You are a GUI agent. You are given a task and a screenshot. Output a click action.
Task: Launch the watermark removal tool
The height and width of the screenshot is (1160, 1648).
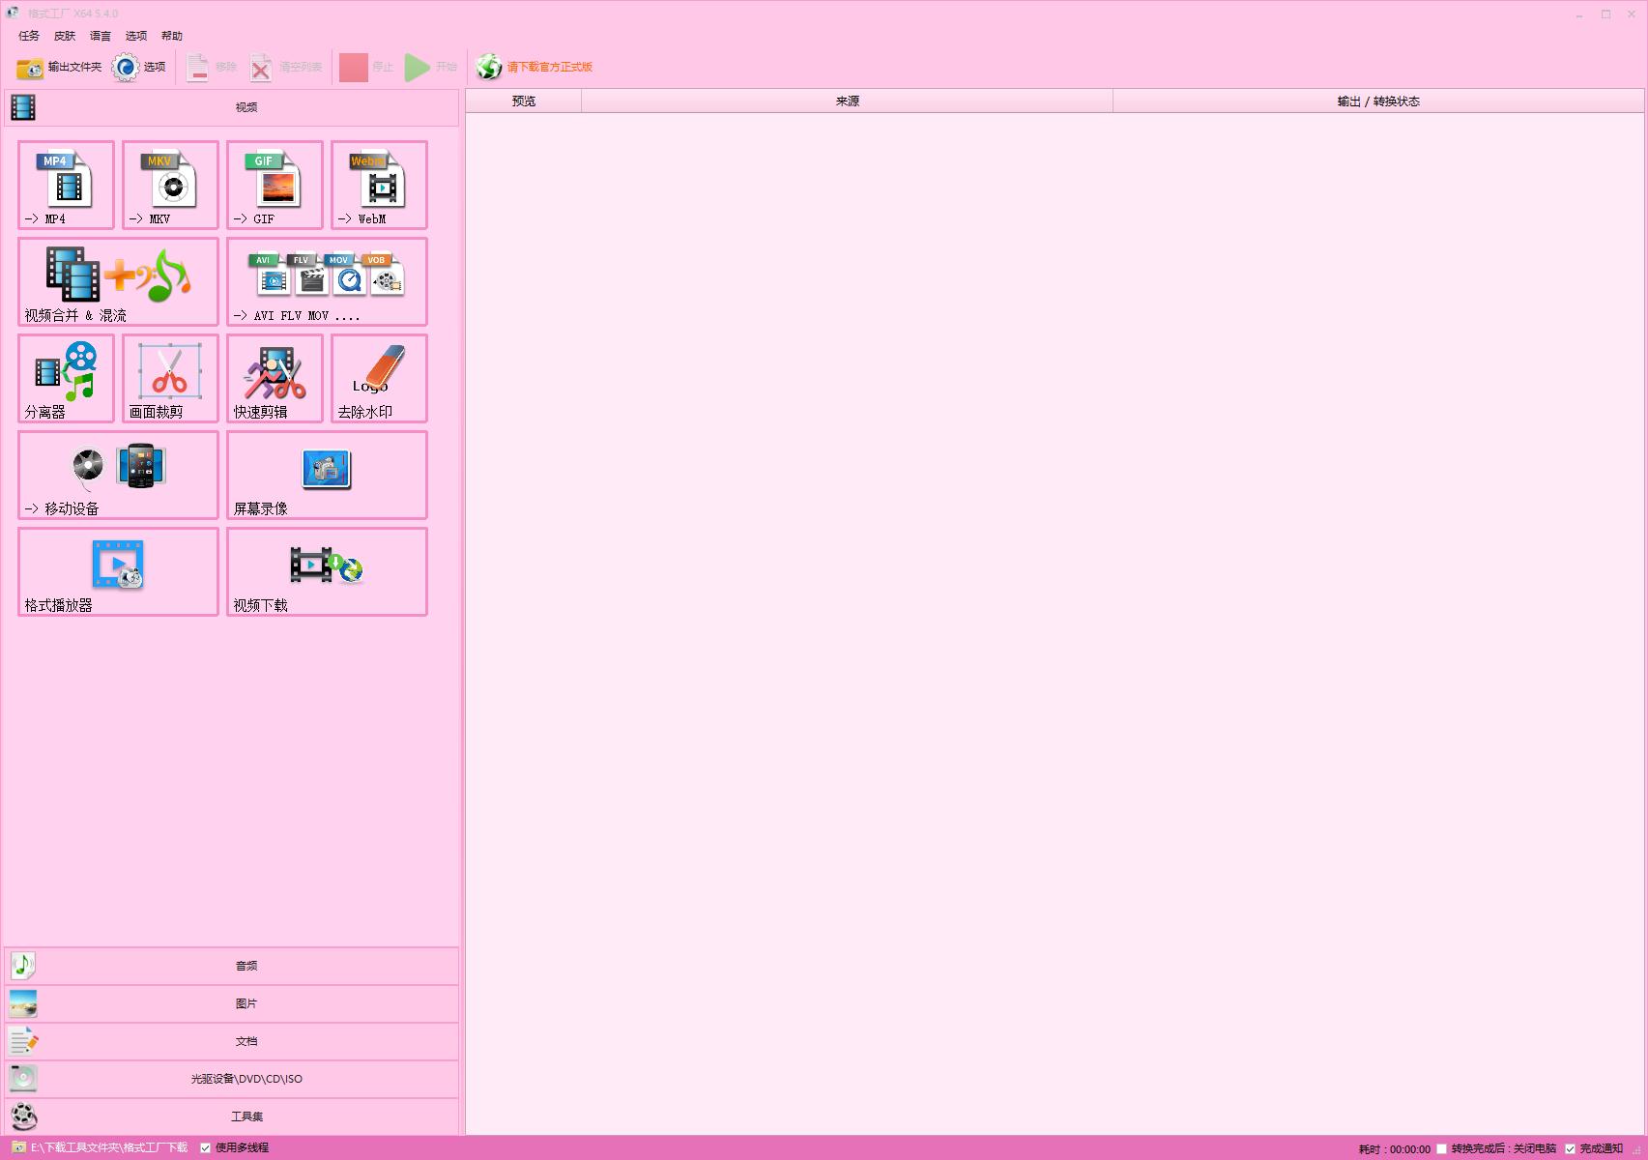coord(379,378)
